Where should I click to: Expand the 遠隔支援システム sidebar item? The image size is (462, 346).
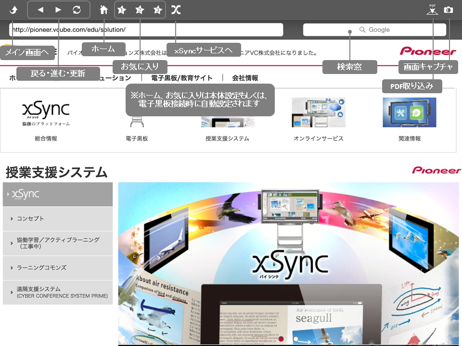coord(58,292)
